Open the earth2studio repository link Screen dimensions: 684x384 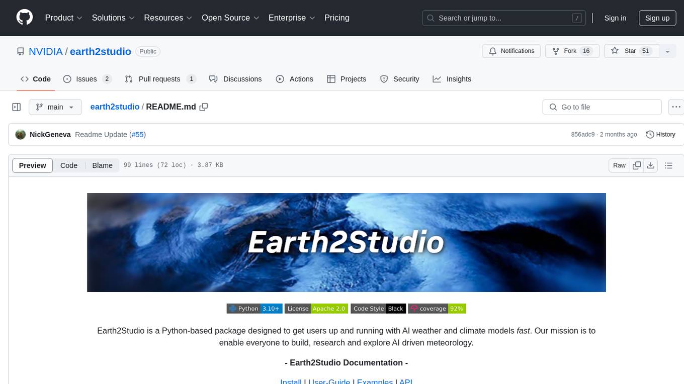point(101,51)
